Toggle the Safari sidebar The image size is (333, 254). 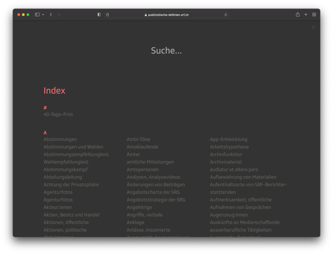tap(37, 15)
